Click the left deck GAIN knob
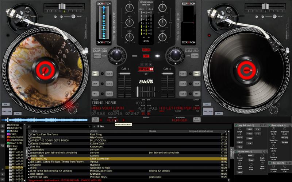Screen dimensions: 292x182 (117, 56)
